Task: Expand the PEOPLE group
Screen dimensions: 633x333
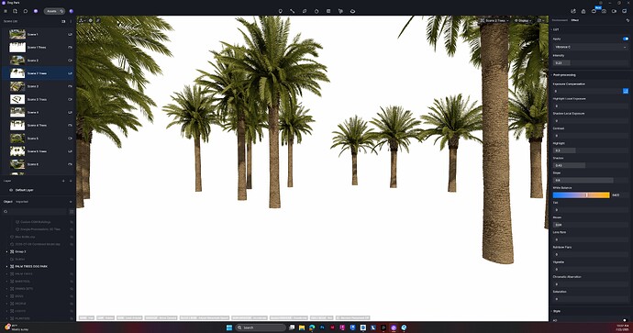Action: pos(6,304)
